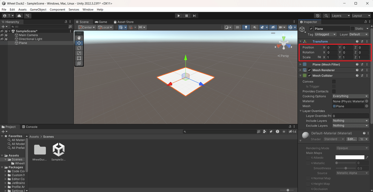The height and width of the screenshot is (192, 373).
Task: Select the Move tool in the Scene toolbar
Action: click(79, 43)
